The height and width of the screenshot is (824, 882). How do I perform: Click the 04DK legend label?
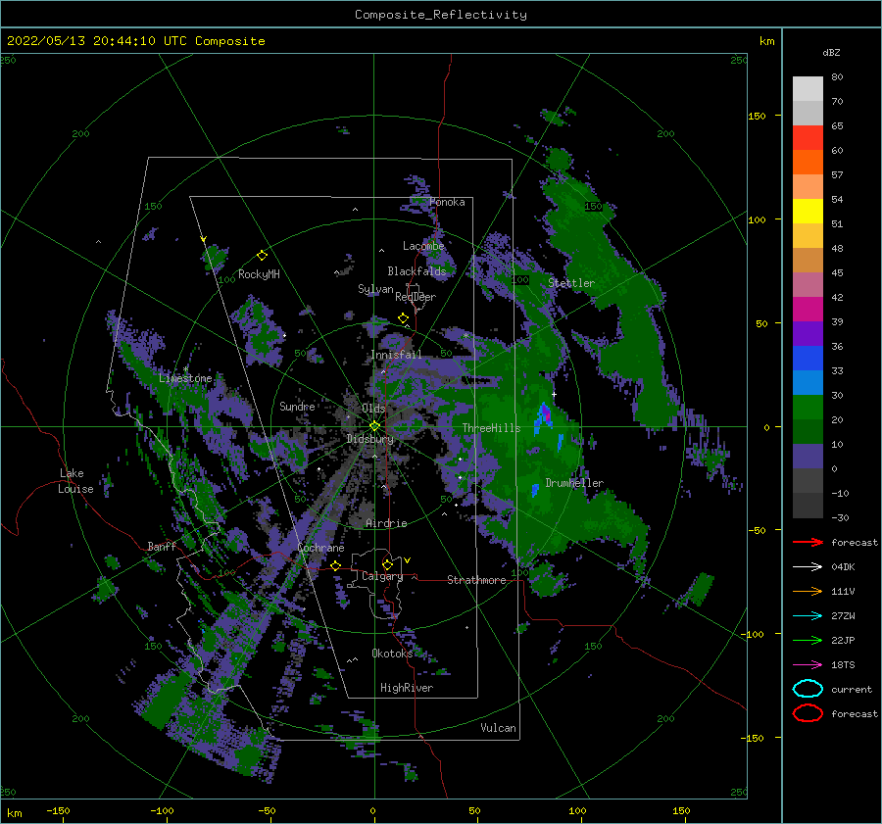pyautogui.click(x=843, y=567)
